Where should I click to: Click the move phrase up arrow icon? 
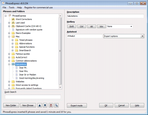pyautogui.click(x=40, y=105)
